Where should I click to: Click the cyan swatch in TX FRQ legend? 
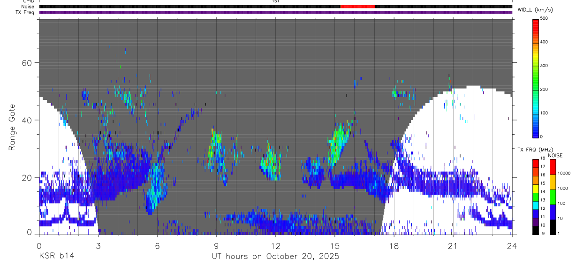point(535,205)
